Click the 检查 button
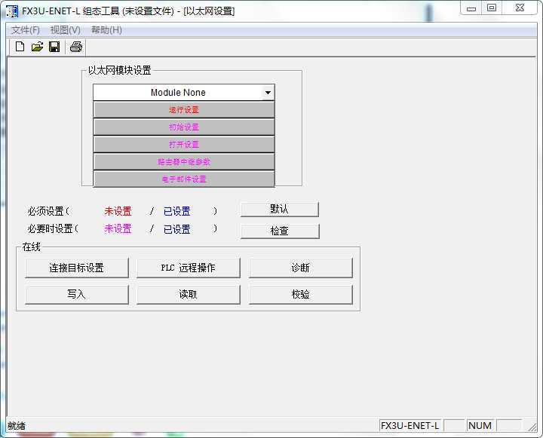Screen dimensions: 543x438 (x=280, y=231)
